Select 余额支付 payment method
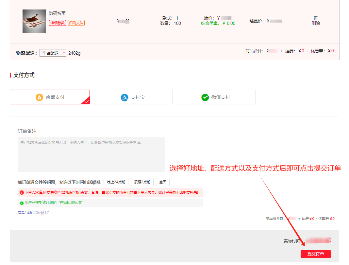 (50, 97)
